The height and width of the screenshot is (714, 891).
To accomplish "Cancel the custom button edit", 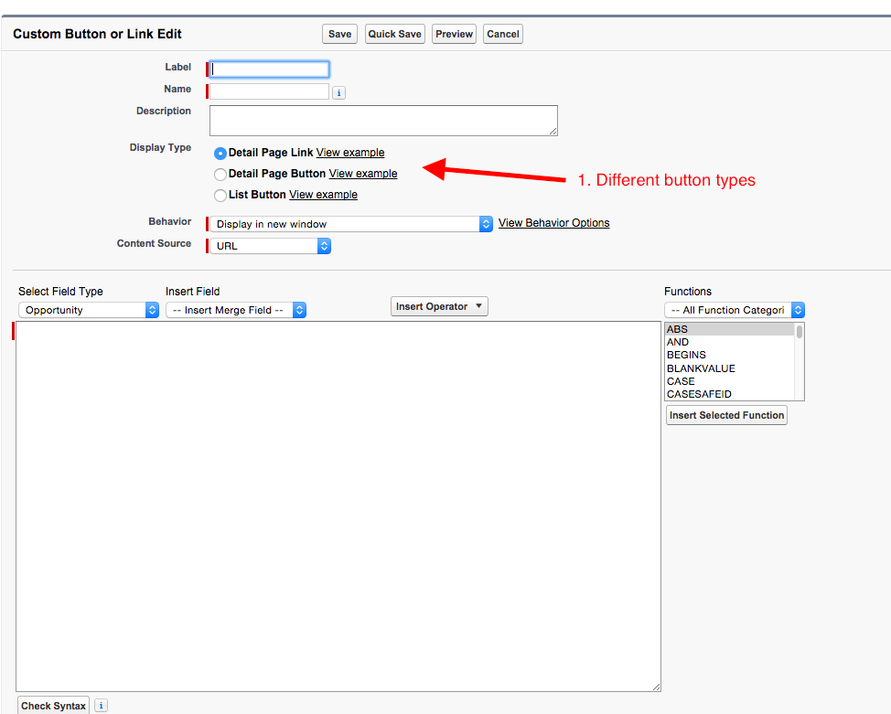I will [503, 34].
